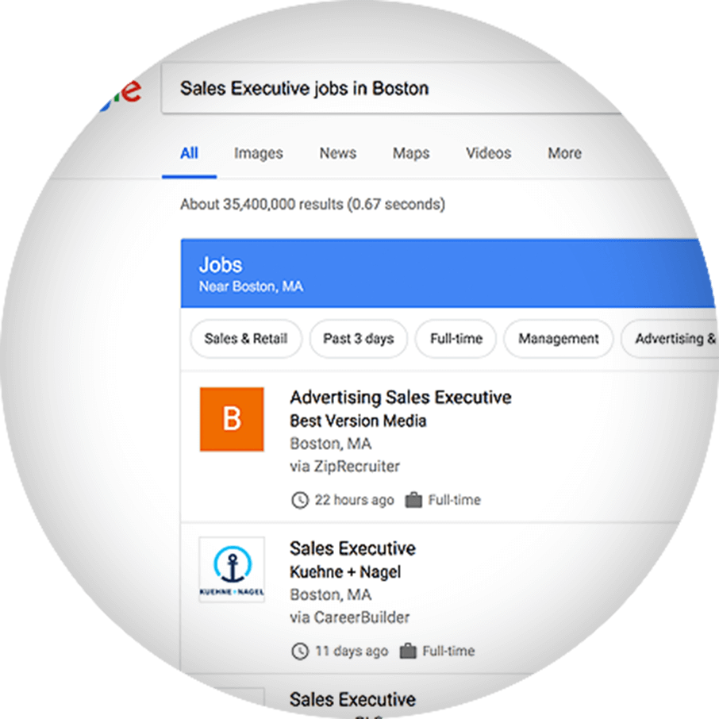
Task: Click the briefcase icon in Best Version Media listing
Action: point(413,500)
